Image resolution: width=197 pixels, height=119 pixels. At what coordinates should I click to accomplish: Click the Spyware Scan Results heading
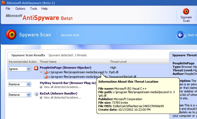[x=28, y=55]
